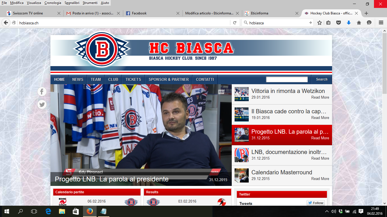Click the Pocket save icon
Image resolution: width=387 pixels, height=217 pixels.
pyautogui.click(x=339, y=23)
